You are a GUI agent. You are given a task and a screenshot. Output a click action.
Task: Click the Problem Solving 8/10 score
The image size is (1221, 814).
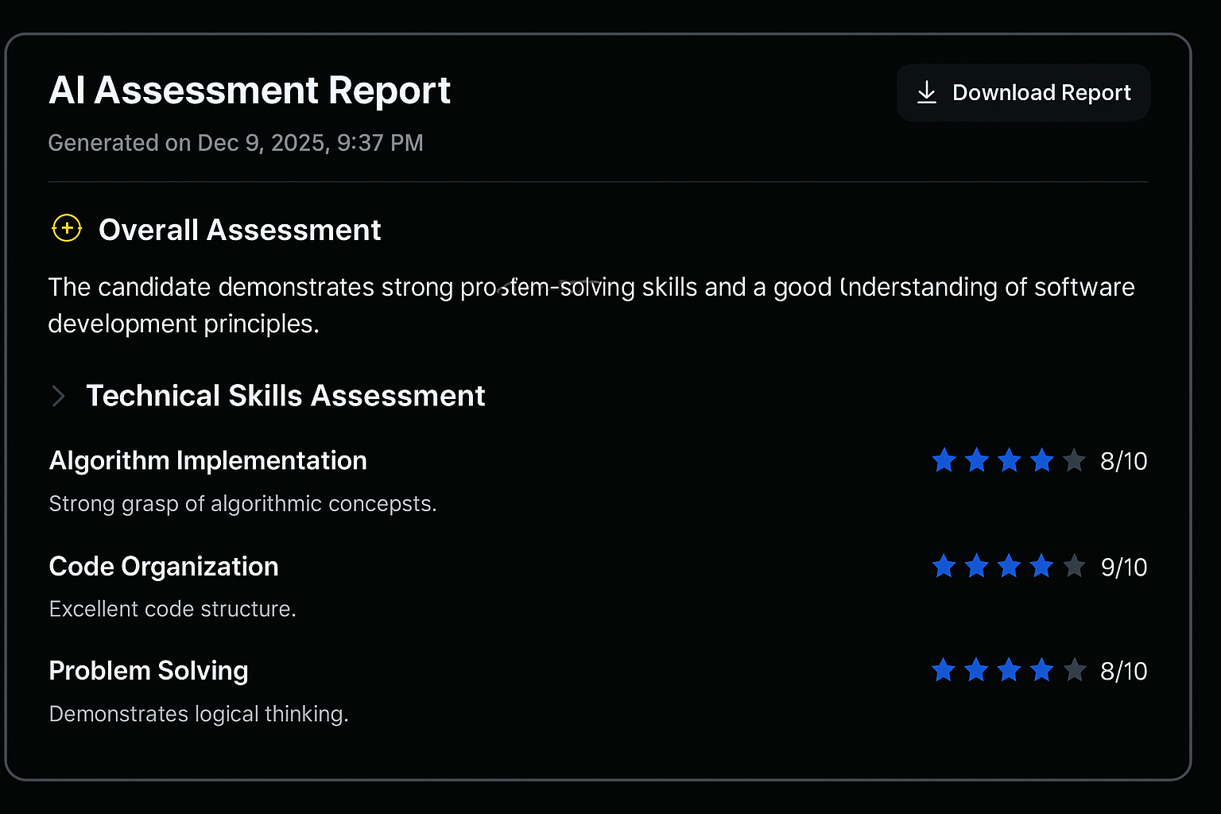(1123, 672)
